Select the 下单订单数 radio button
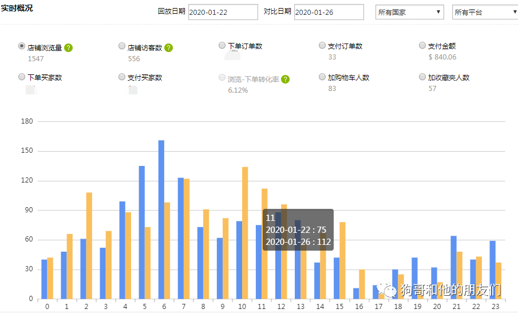Viewport: 518px width, 313px height. click(222, 45)
